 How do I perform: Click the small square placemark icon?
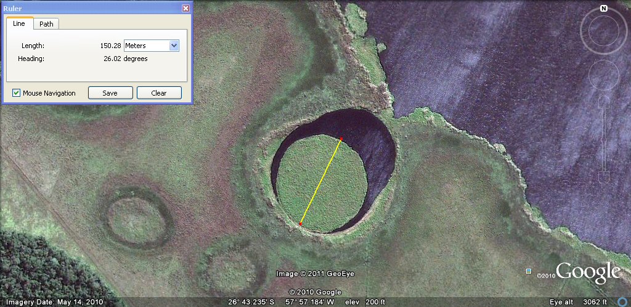click(529, 271)
